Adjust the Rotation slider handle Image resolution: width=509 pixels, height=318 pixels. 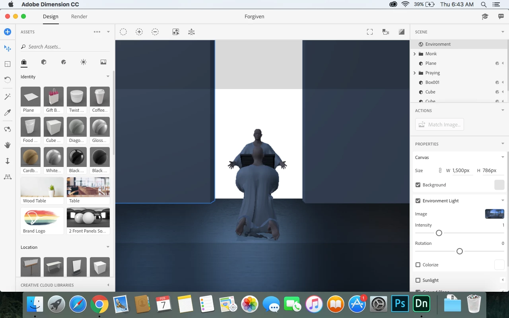pyautogui.click(x=460, y=251)
